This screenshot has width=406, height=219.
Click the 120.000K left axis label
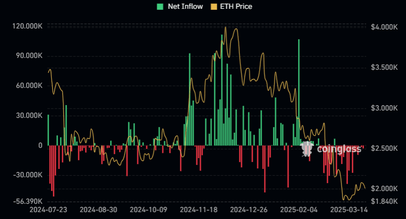pyautogui.click(x=28, y=26)
